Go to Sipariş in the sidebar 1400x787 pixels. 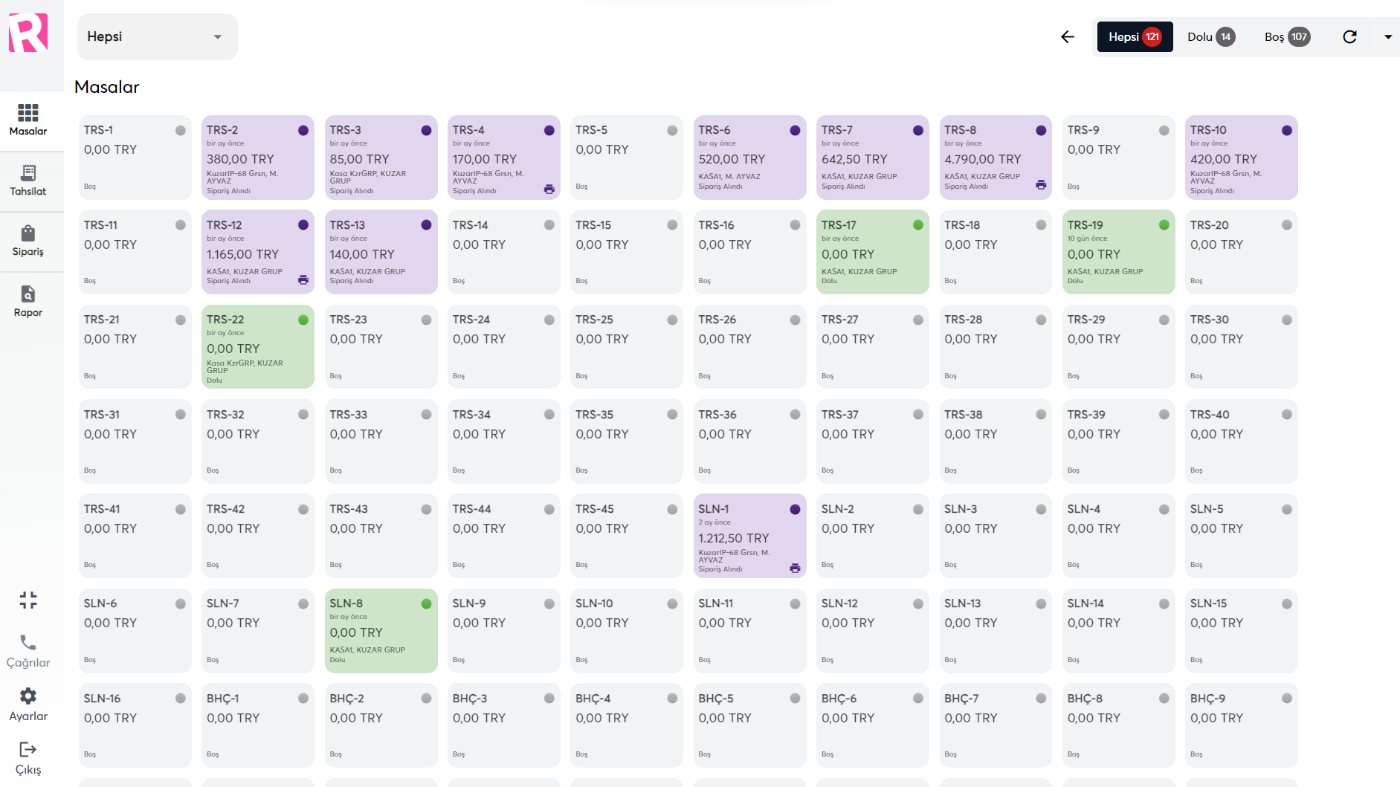click(x=28, y=242)
